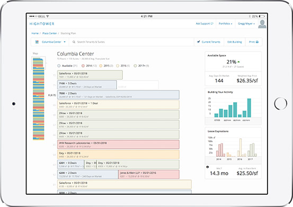293x207 pixels.
Task: Select the Jones & Klein LLP suite
Action: pos(149,174)
